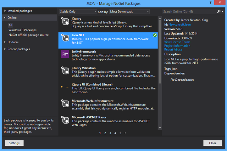Screen dimensions: 227x151
Task: Click the EntityFramework .NET purple icon
Action: click(65, 54)
